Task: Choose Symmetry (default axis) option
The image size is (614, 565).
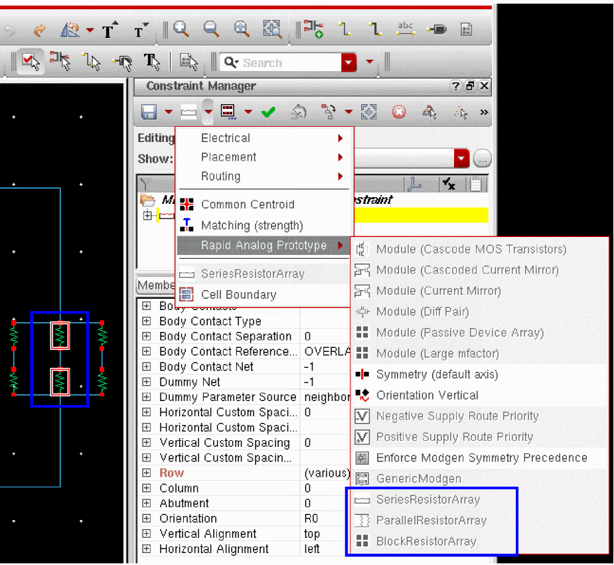Action: point(437,374)
